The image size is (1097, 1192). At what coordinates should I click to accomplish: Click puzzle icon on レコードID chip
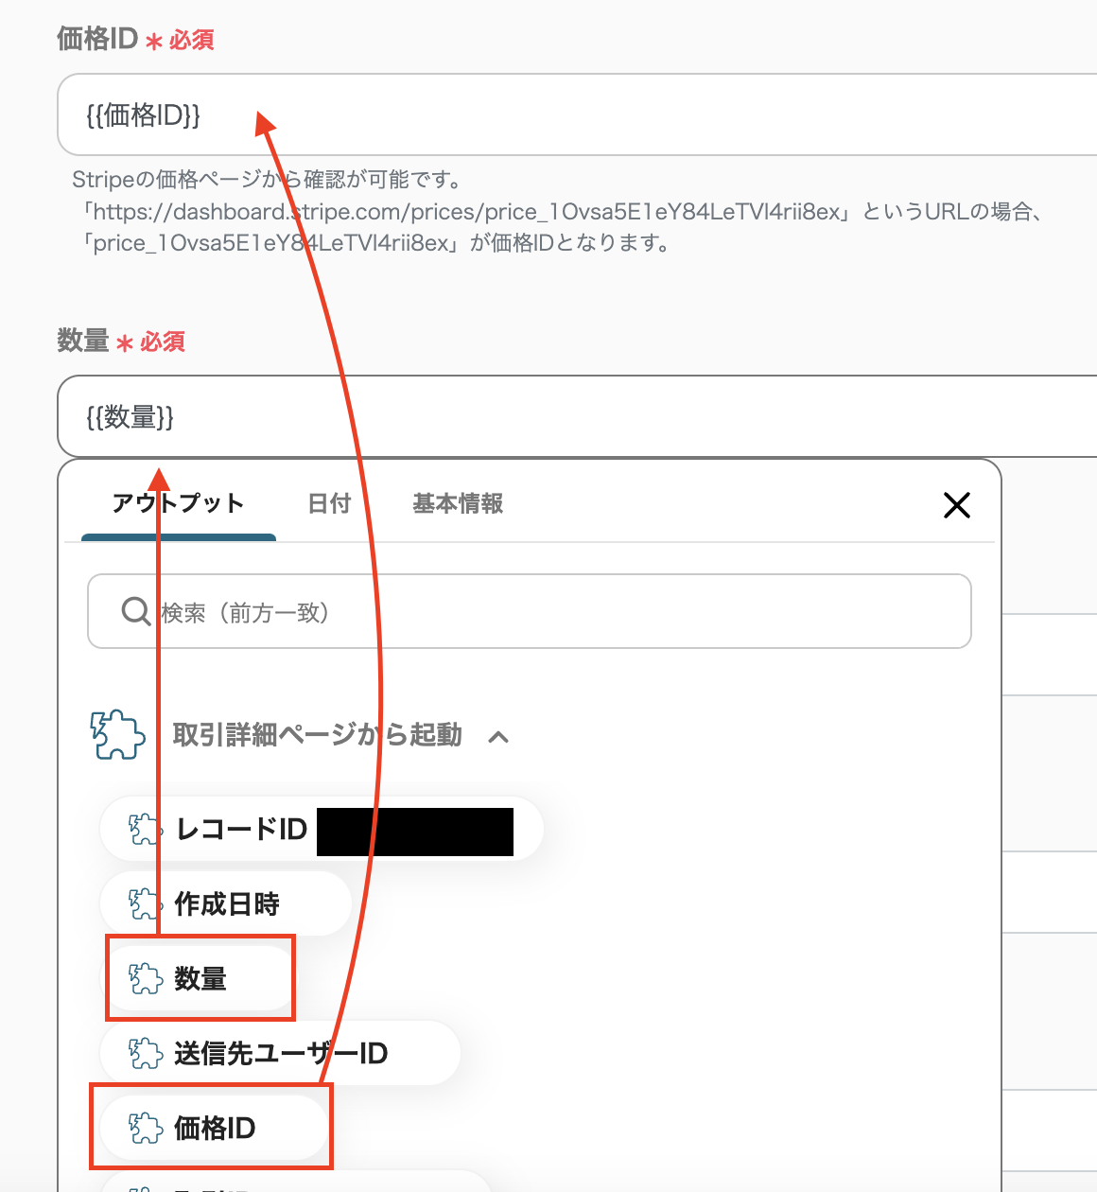pos(146,830)
